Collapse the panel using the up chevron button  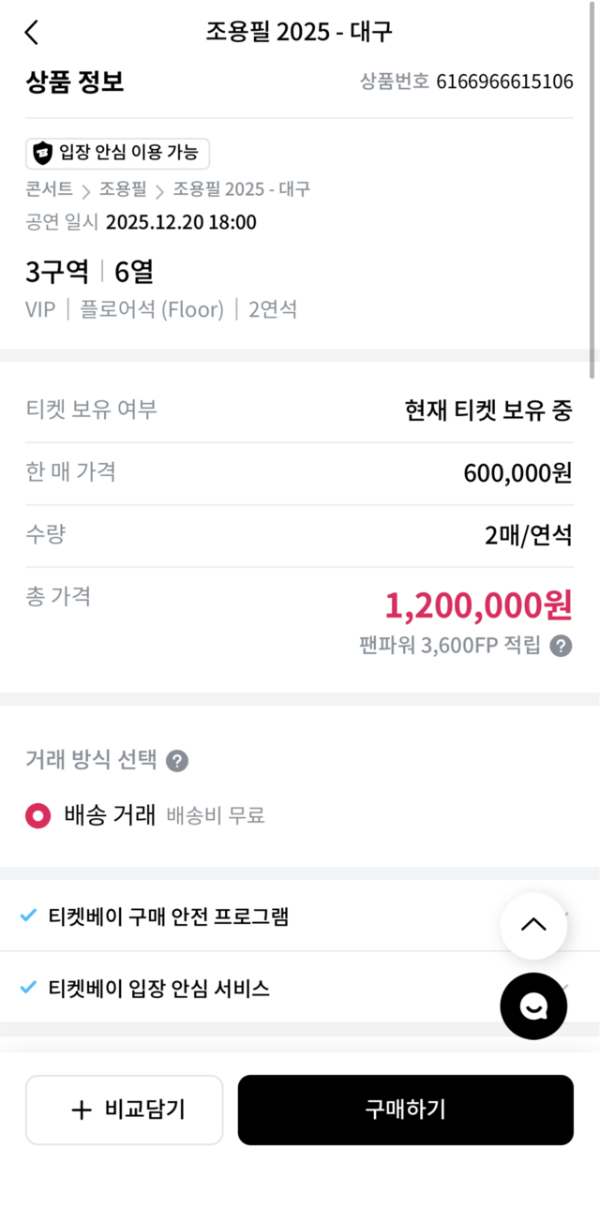pyautogui.click(x=533, y=926)
